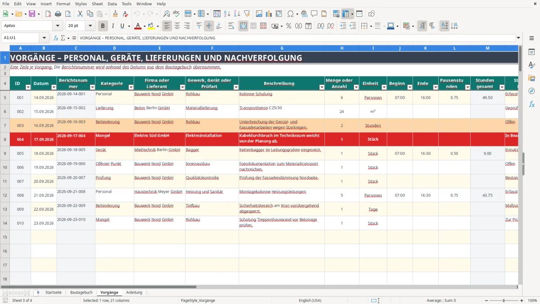Open the Data menu
The image size is (540, 304).
(x=112, y=4)
